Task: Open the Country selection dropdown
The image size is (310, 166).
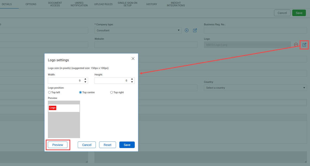Action: pos(255,88)
